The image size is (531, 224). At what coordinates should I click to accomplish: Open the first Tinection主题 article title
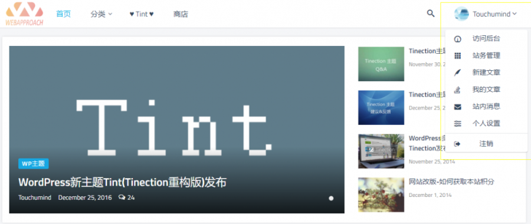(x=427, y=51)
